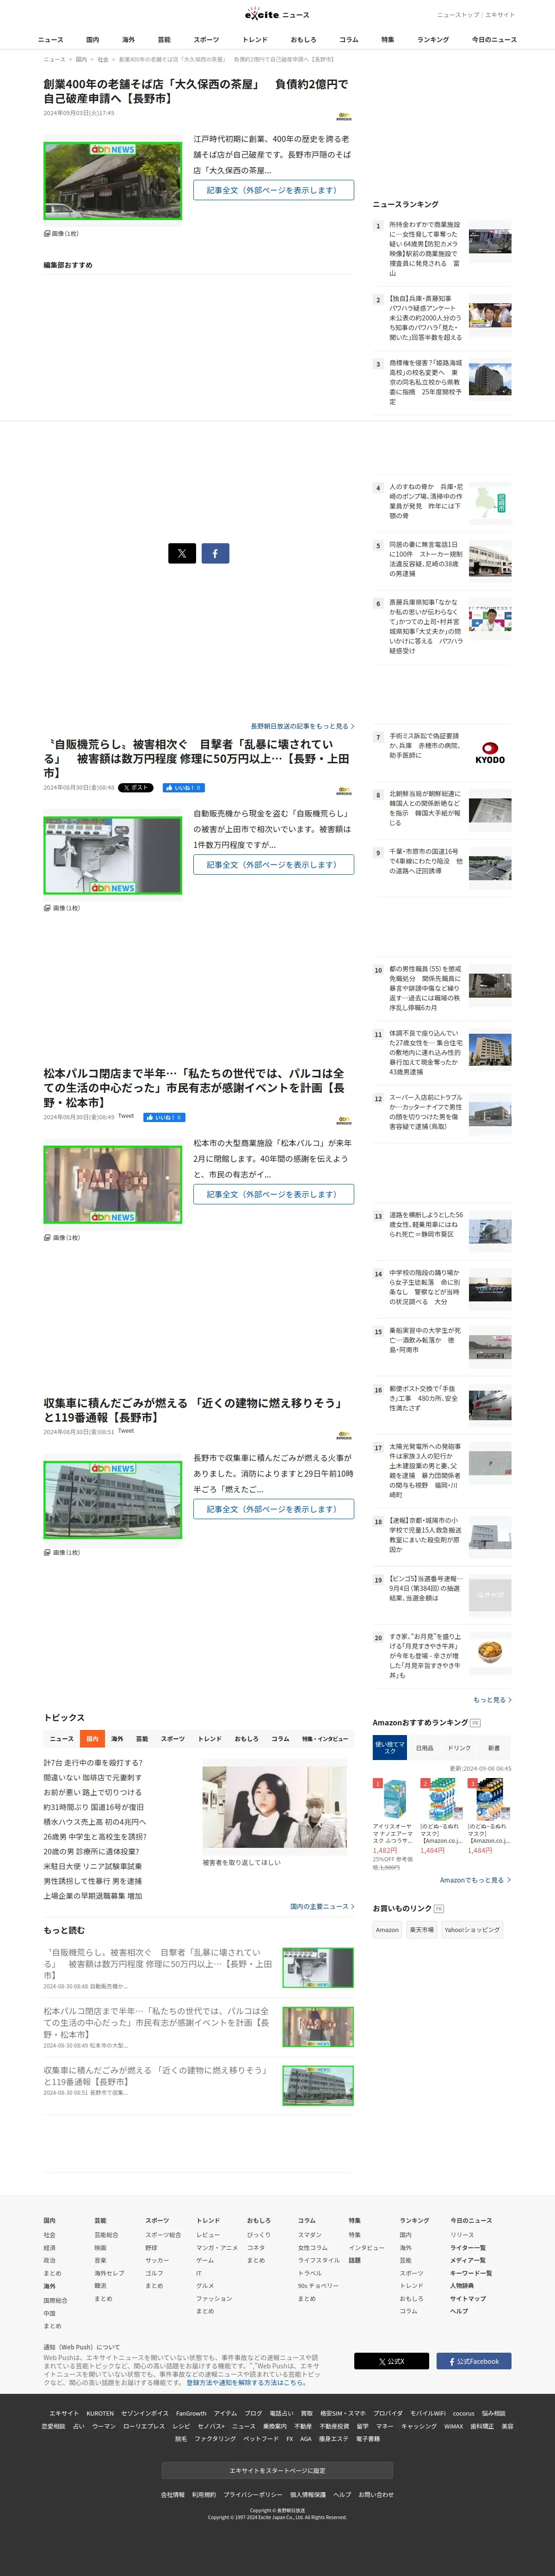The image size is (555, 2576).
Task: Share the article on Facebook
Action: tap(215, 553)
